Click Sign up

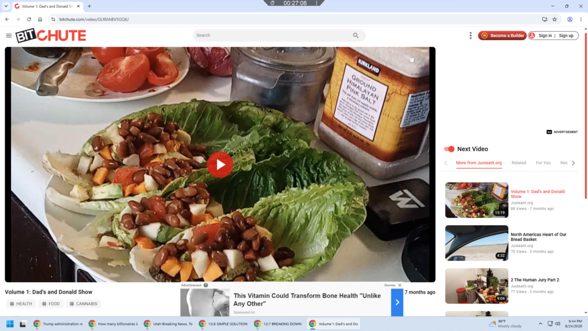[x=566, y=36]
